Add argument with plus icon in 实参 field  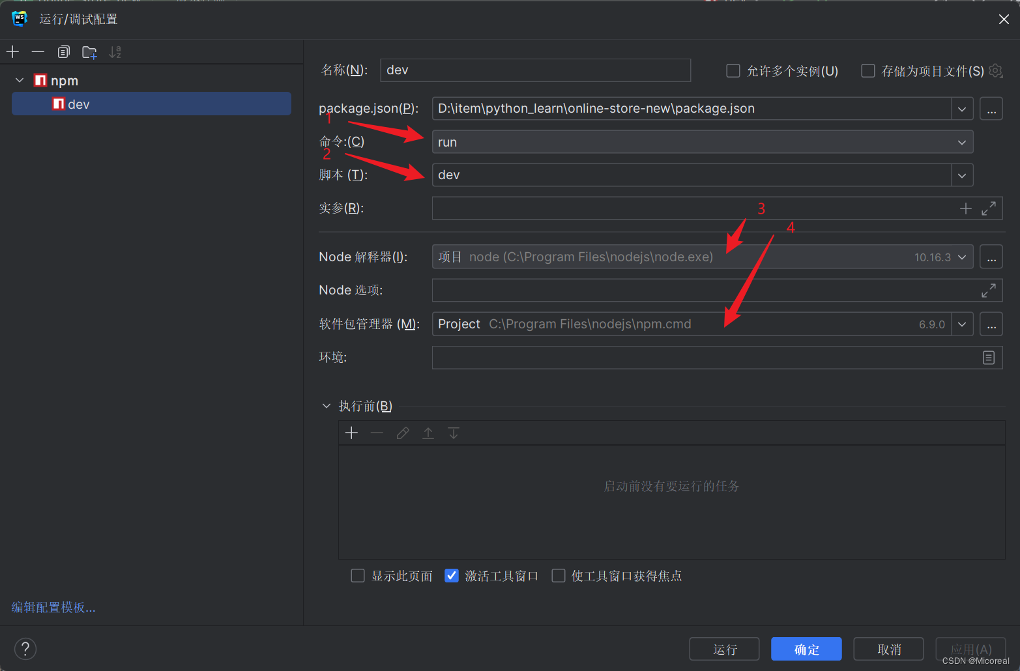(966, 208)
